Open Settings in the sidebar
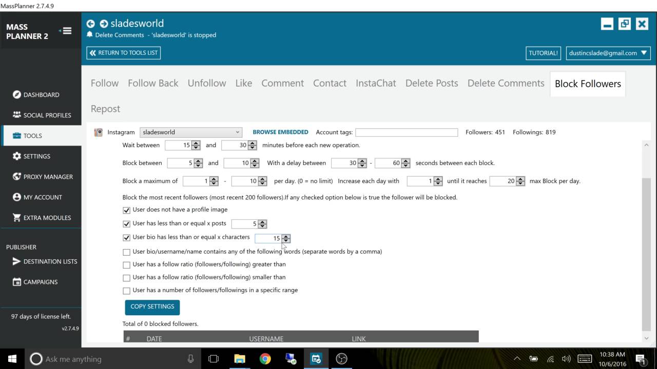 31,156
